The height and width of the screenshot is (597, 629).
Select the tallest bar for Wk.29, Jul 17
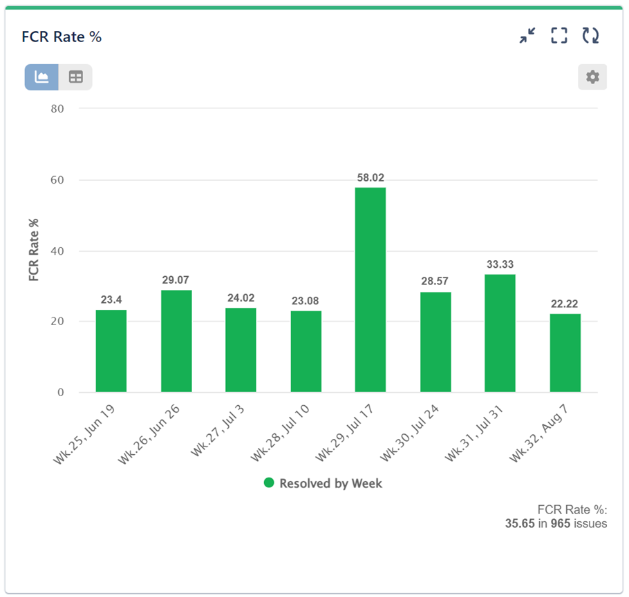point(370,290)
